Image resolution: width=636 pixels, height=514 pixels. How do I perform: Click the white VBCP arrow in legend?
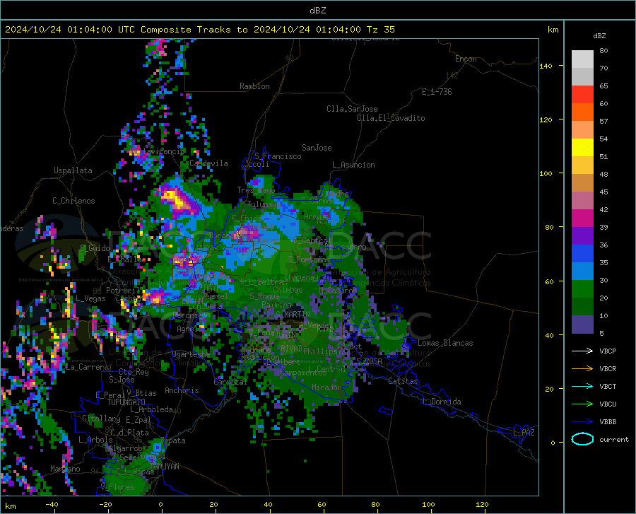pyautogui.click(x=582, y=351)
